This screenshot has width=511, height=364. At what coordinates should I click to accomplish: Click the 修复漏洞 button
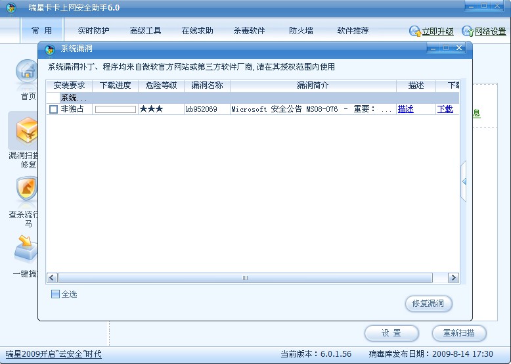pos(428,304)
